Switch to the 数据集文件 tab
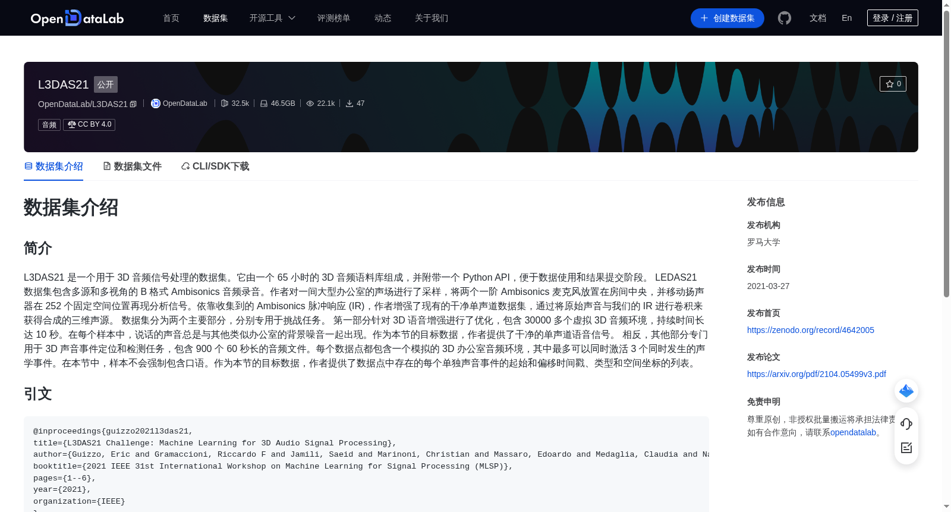The width and height of the screenshot is (951, 512). coord(132,167)
